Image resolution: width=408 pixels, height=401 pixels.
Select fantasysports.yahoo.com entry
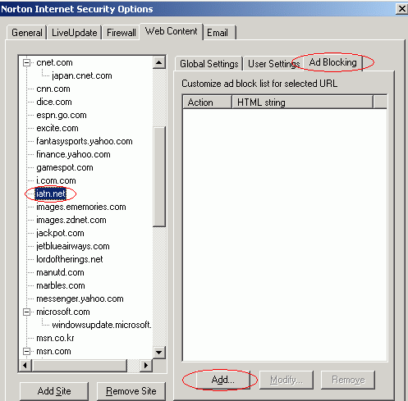click(85, 141)
